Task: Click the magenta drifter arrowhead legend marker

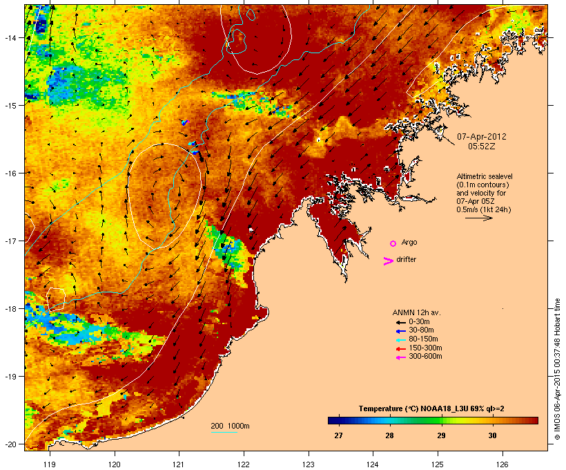Action: click(388, 261)
